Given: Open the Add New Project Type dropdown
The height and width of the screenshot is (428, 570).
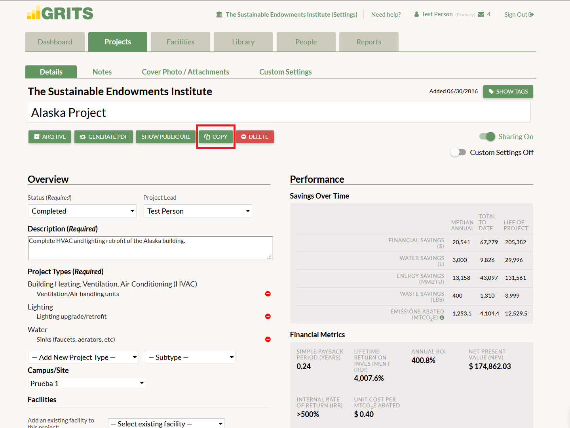Looking at the screenshot, I should point(84,357).
